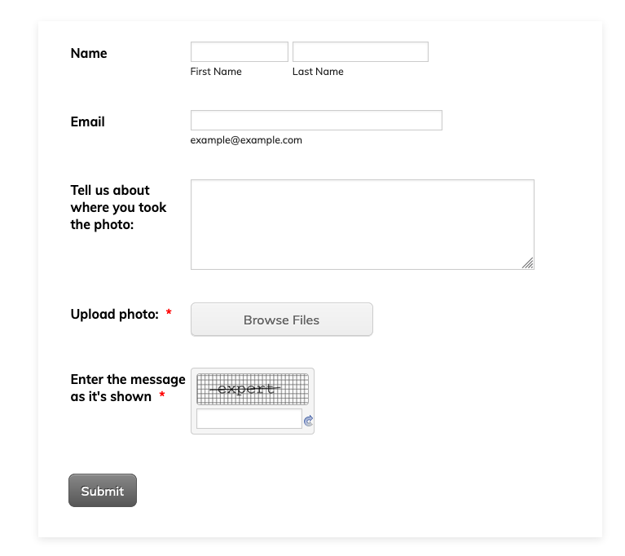Image resolution: width=625 pixels, height=556 pixels.
Task: Focus the Last Name input field
Action: (360, 52)
